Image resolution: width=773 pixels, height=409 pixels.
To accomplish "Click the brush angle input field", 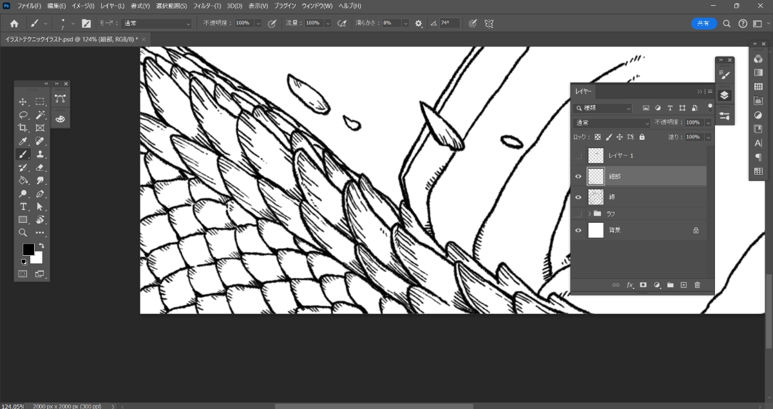I will 449,23.
